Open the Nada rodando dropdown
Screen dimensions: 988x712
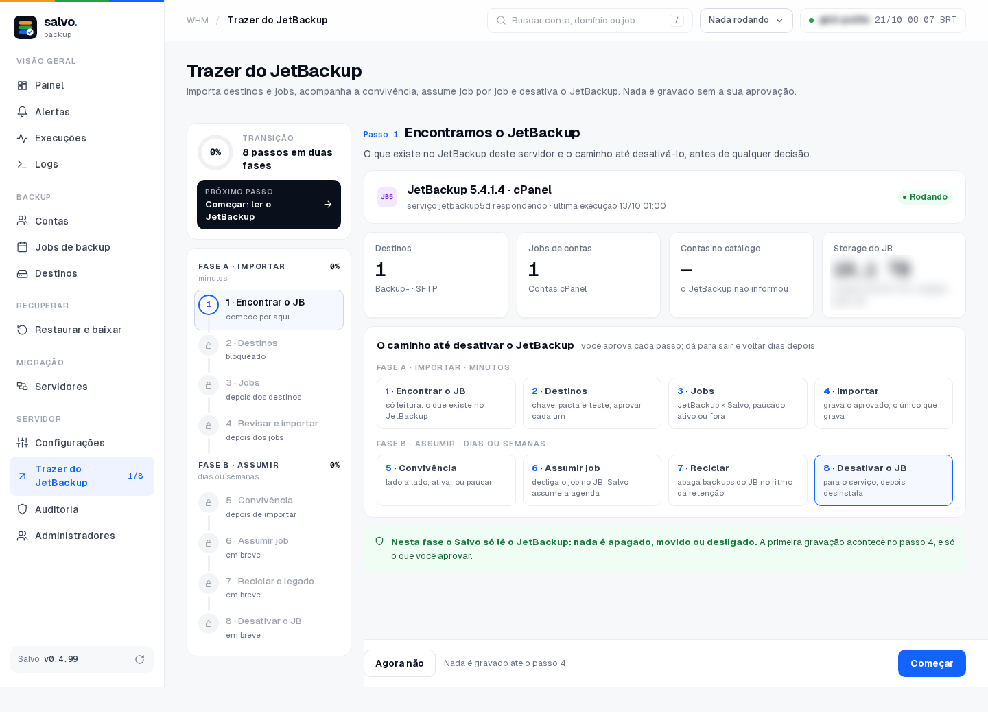point(746,21)
